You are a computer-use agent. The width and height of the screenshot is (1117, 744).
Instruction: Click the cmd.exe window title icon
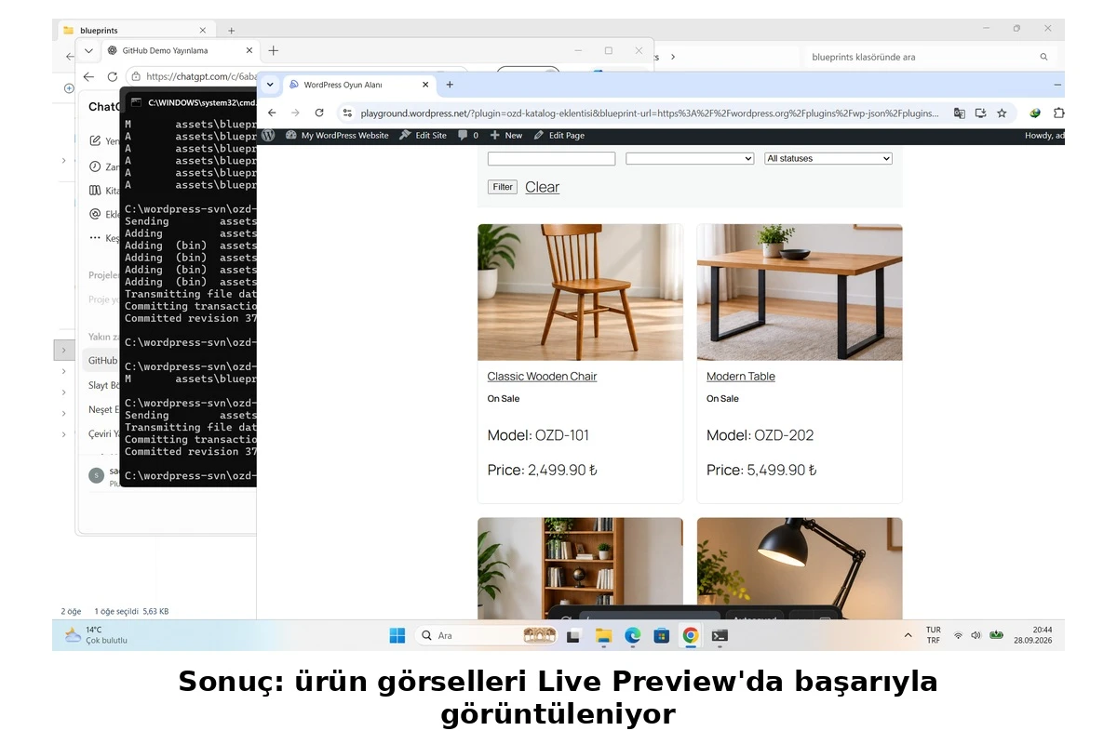coord(136,102)
